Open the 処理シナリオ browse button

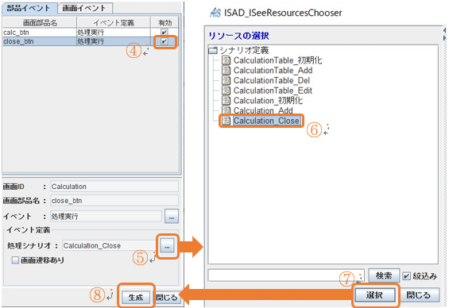click(167, 246)
